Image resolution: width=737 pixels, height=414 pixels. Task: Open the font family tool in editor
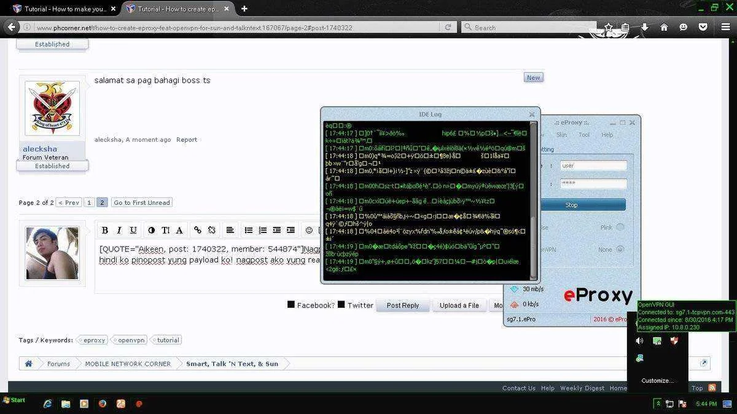(x=179, y=230)
